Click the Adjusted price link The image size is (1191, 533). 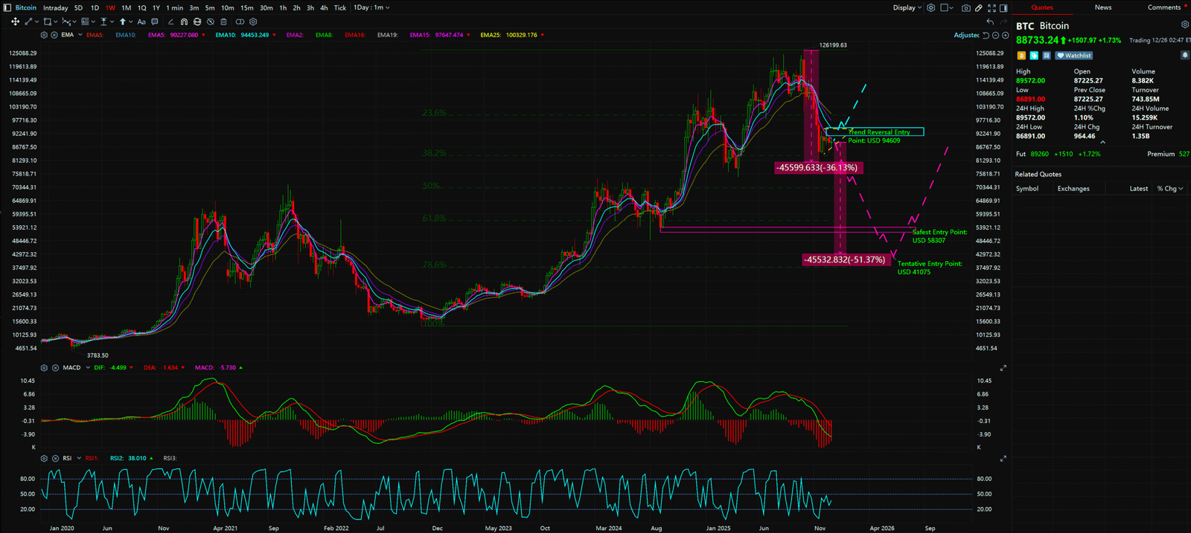coord(966,35)
